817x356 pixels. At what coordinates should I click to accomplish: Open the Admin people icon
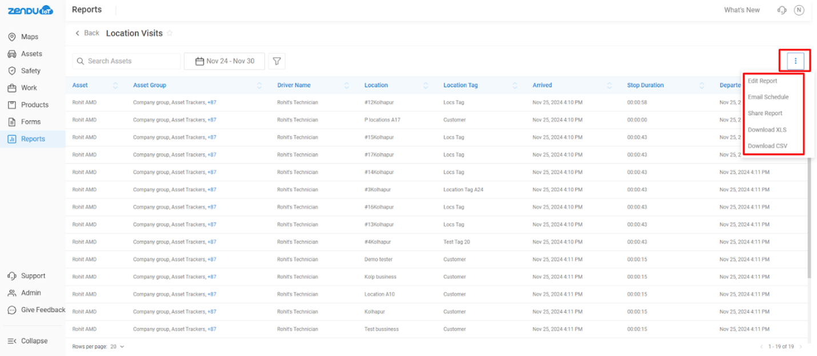point(12,293)
